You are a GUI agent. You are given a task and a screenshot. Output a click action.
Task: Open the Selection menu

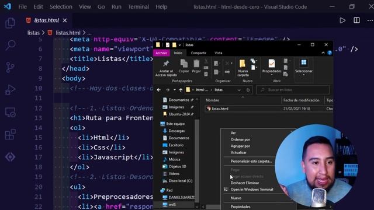(61, 6)
